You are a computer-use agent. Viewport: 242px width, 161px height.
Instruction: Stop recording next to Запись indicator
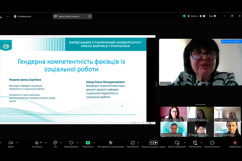204,16
